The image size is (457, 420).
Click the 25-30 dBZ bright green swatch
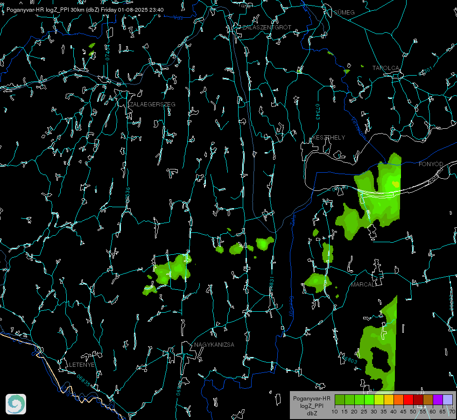[x=369, y=399]
